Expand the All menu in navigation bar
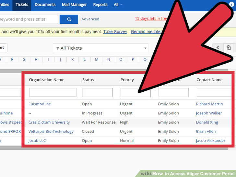 pyautogui.click(x=118, y=5)
